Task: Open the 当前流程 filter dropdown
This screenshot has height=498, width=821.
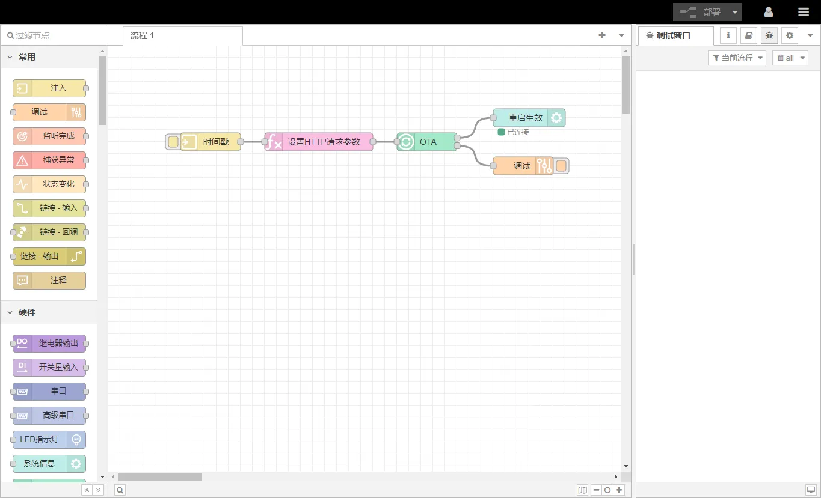Action: (x=737, y=58)
